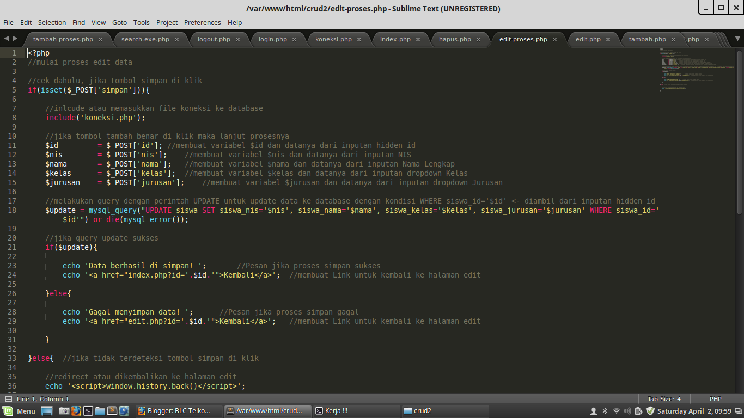
Task: Click the battery power tray icon
Action: click(638, 411)
